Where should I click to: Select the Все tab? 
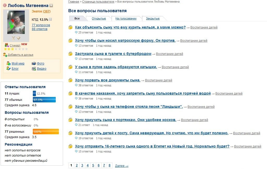click(x=77, y=18)
